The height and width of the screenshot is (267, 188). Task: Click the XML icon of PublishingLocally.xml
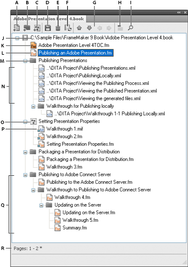pyautogui.click(x=41, y=76)
